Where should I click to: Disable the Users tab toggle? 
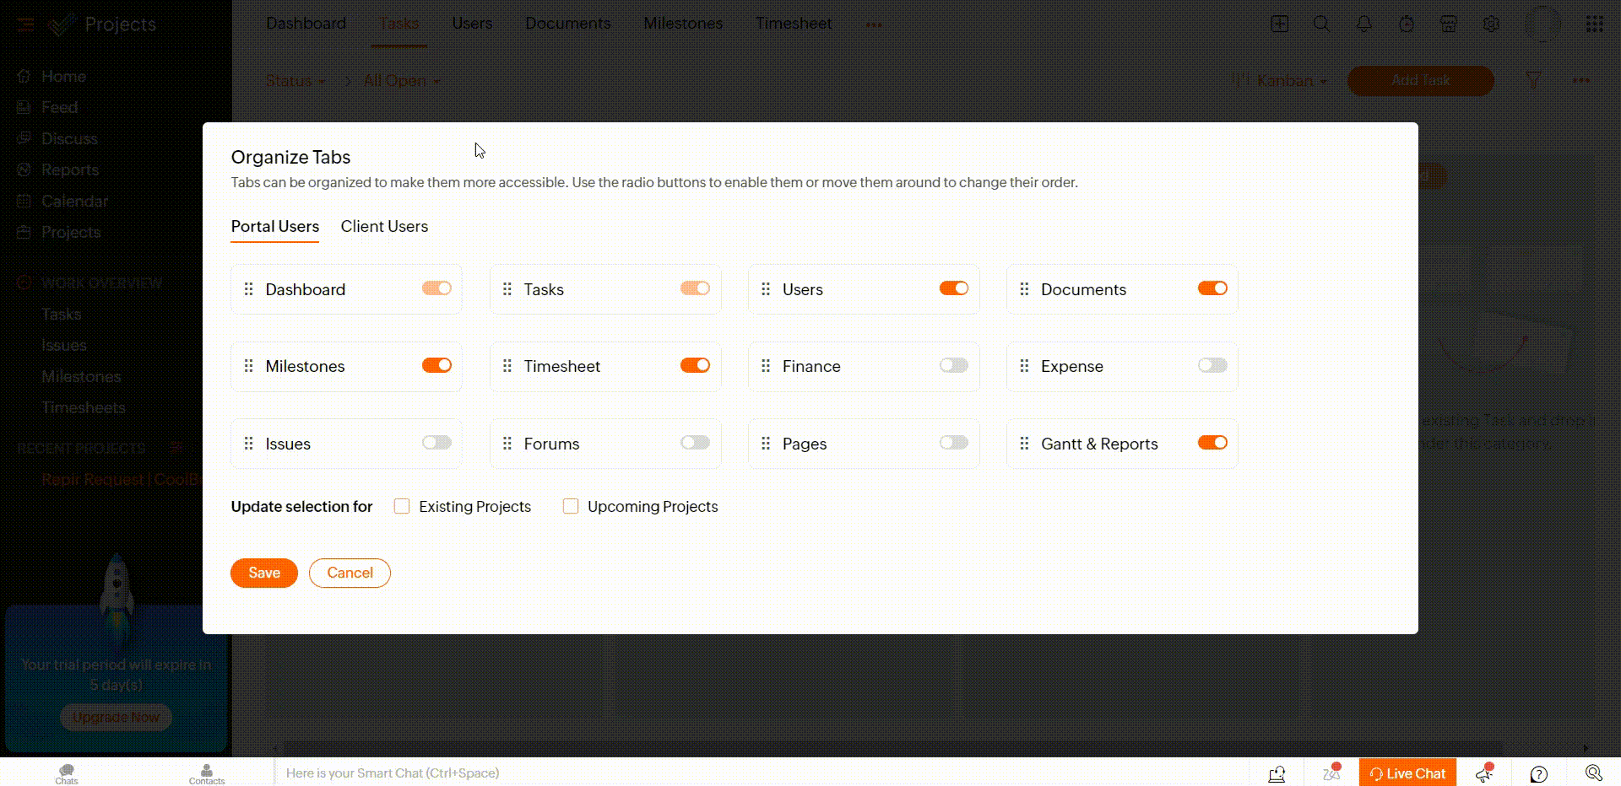[953, 288]
